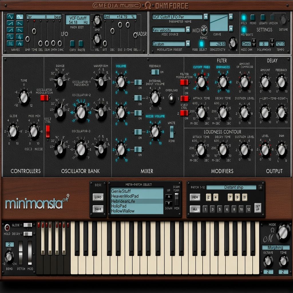This screenshot has height=293, width=293.
Task: Select HollowWallow in meta-patch list
Action: (136, 211)
